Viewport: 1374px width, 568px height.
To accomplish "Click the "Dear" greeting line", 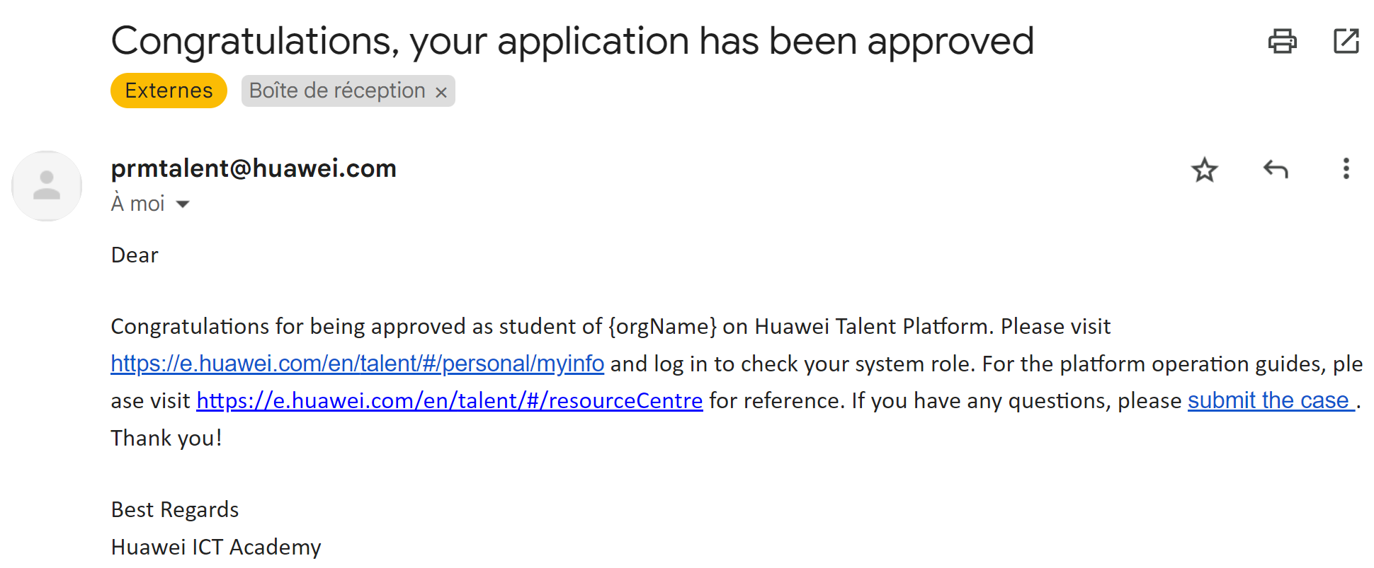I will (135, 255).
